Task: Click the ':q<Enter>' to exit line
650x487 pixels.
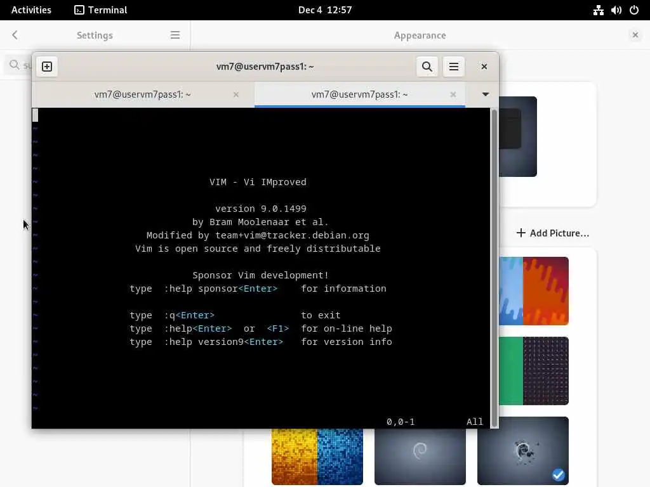Action: pyautogui.click(x=235, y=315)
